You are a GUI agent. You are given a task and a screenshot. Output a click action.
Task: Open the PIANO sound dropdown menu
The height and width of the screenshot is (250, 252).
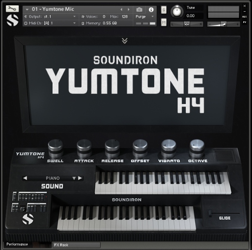tap(74, 178)
